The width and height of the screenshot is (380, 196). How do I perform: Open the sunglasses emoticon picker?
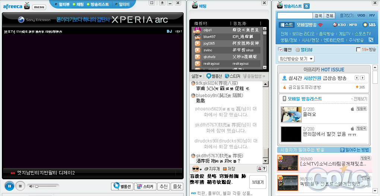196,169
